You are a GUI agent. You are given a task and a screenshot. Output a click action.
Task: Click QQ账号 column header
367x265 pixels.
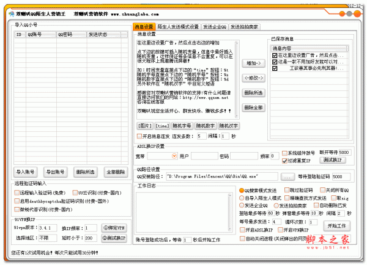coord(41,35)
